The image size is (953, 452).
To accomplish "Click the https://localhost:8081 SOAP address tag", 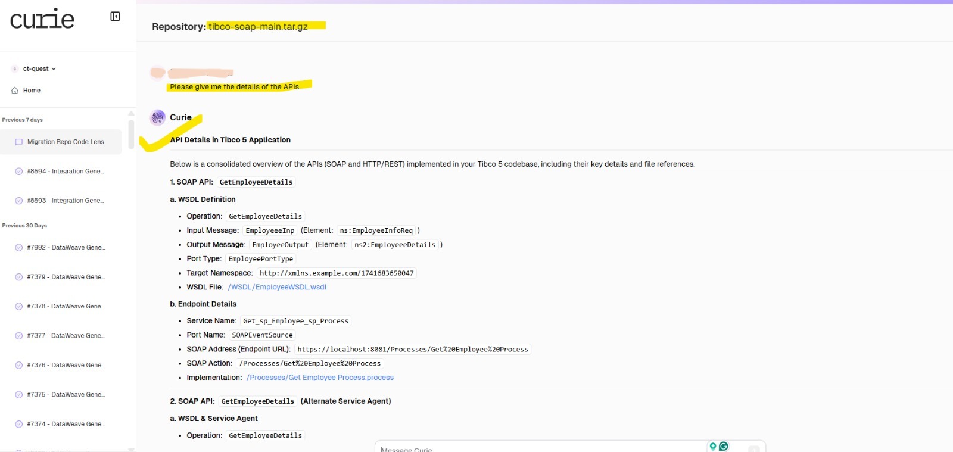I will [x=413, y=350].
